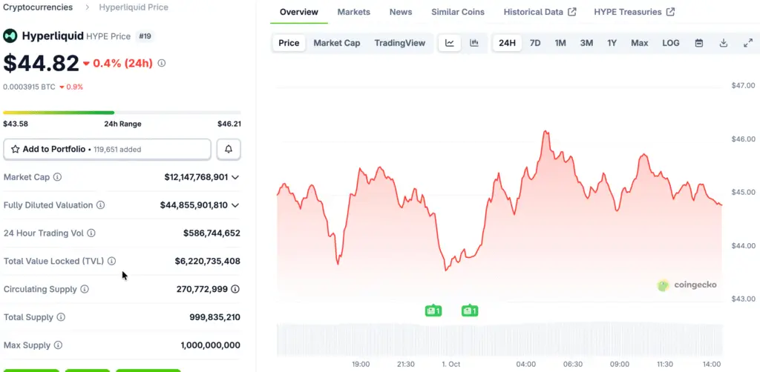
Task: Switch to candlestick chart icon
Action: [474, 43]
